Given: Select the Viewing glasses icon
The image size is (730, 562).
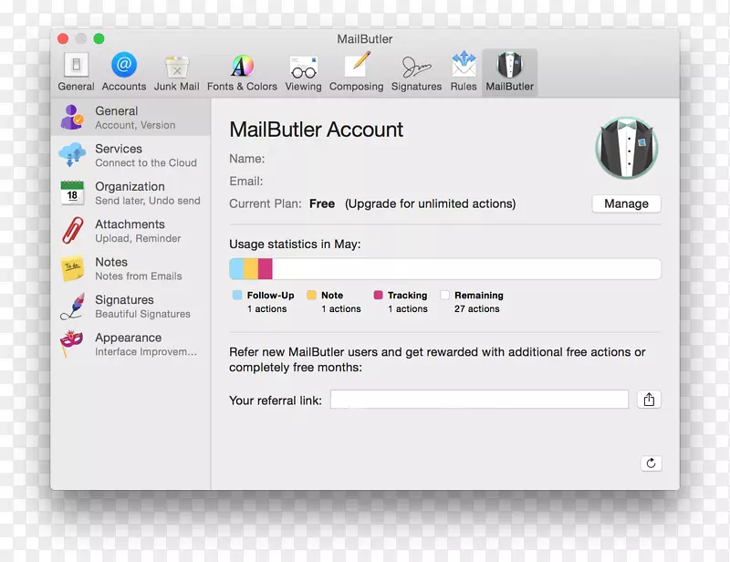Looking at the screenshot, I should tap(303, 71).
